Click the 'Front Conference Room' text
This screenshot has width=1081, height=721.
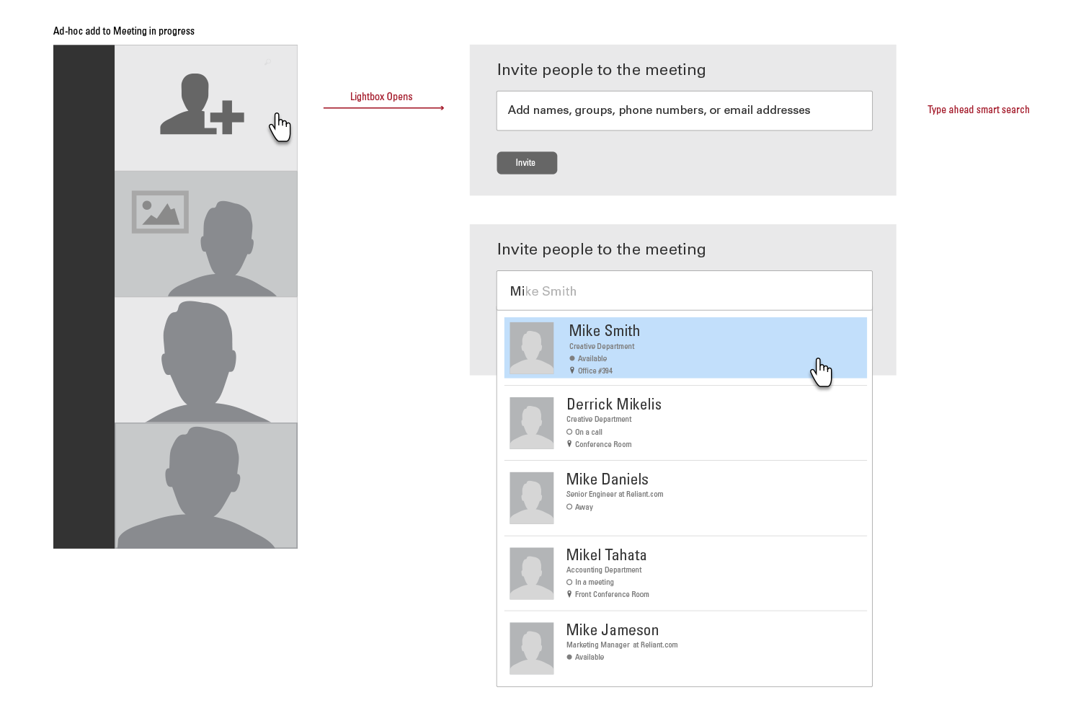[x=612, y=595]
